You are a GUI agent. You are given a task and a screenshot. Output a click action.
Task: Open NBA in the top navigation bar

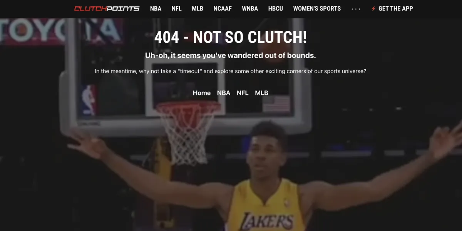point(156,8)
